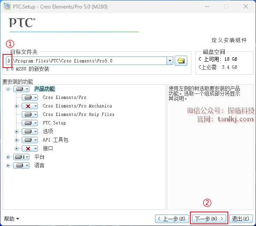Click red X icon for Creo Elements/Pro Mechanica
The image size is (256, 226).
(x=30, y=106)
